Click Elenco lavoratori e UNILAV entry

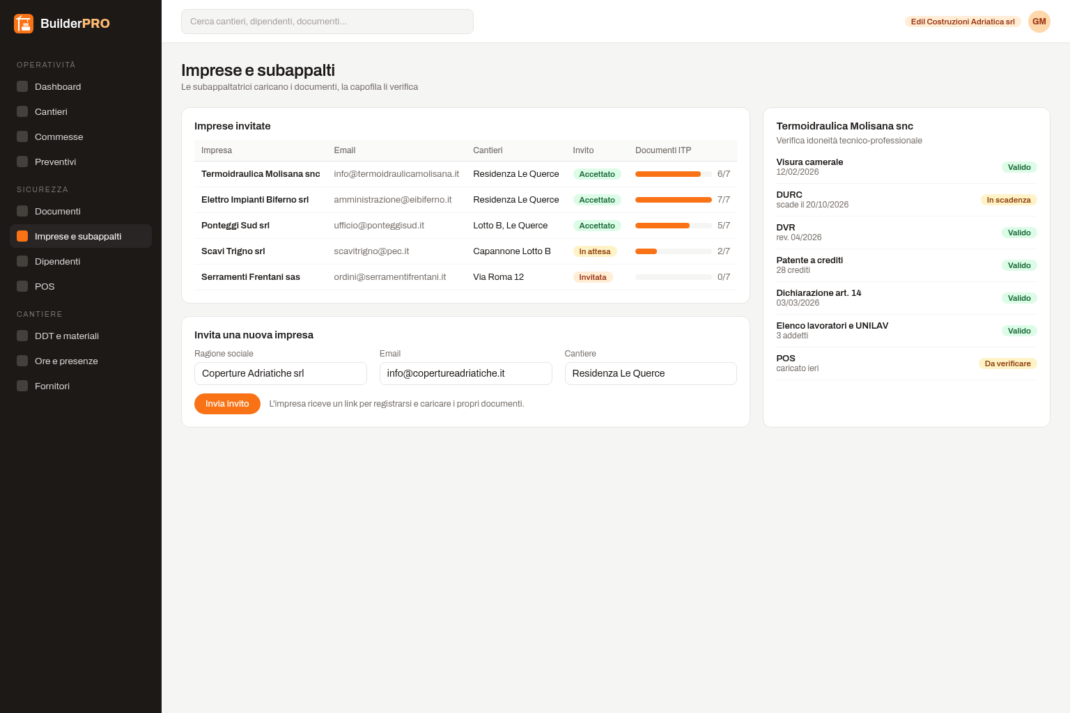click(907, 331)
